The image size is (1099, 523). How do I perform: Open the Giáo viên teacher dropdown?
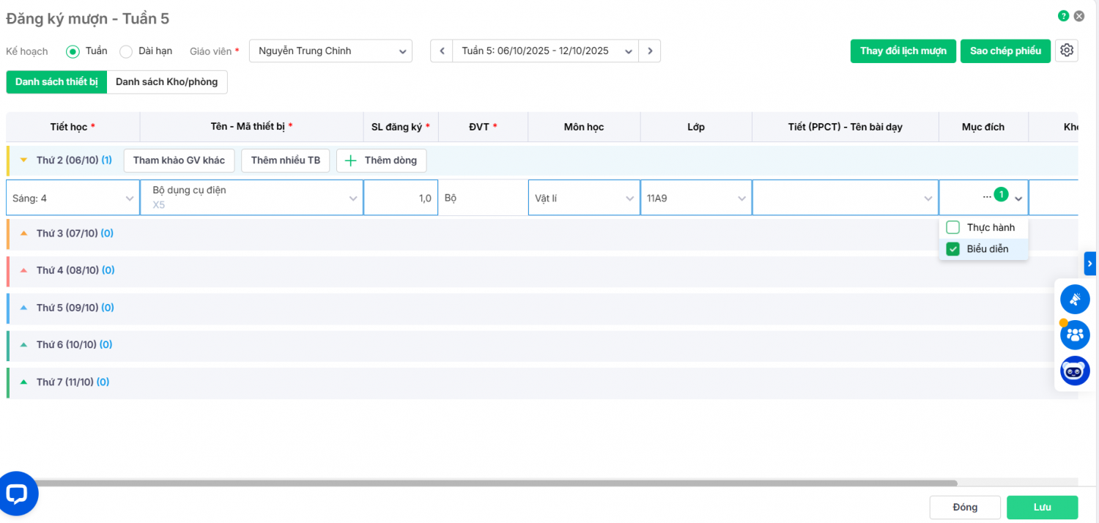pyautogui.click(x=330, y=51)
